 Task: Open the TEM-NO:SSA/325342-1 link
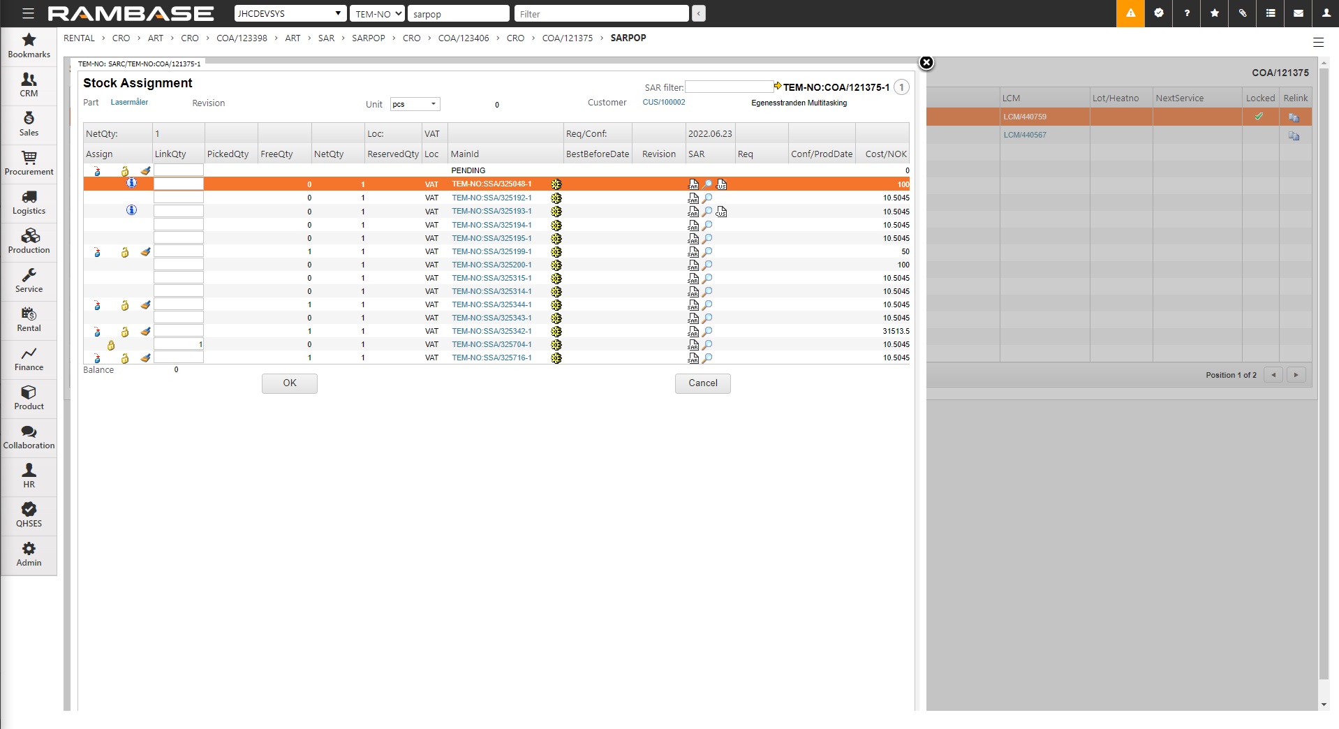(491, 331)
